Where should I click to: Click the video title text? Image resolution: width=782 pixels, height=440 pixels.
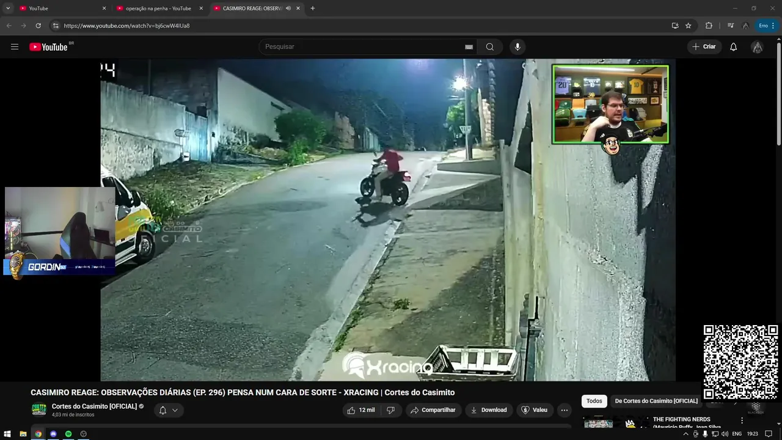tap(243, 392)
